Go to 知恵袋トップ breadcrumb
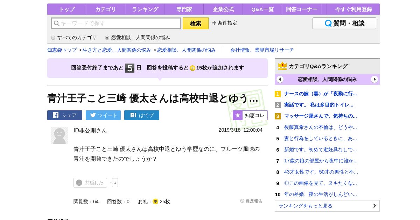420x220 pixels. 62,50
